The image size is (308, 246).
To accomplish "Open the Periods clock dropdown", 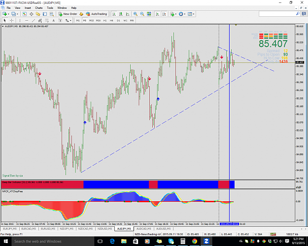I will pyautogui.click(x=182, y=14).
